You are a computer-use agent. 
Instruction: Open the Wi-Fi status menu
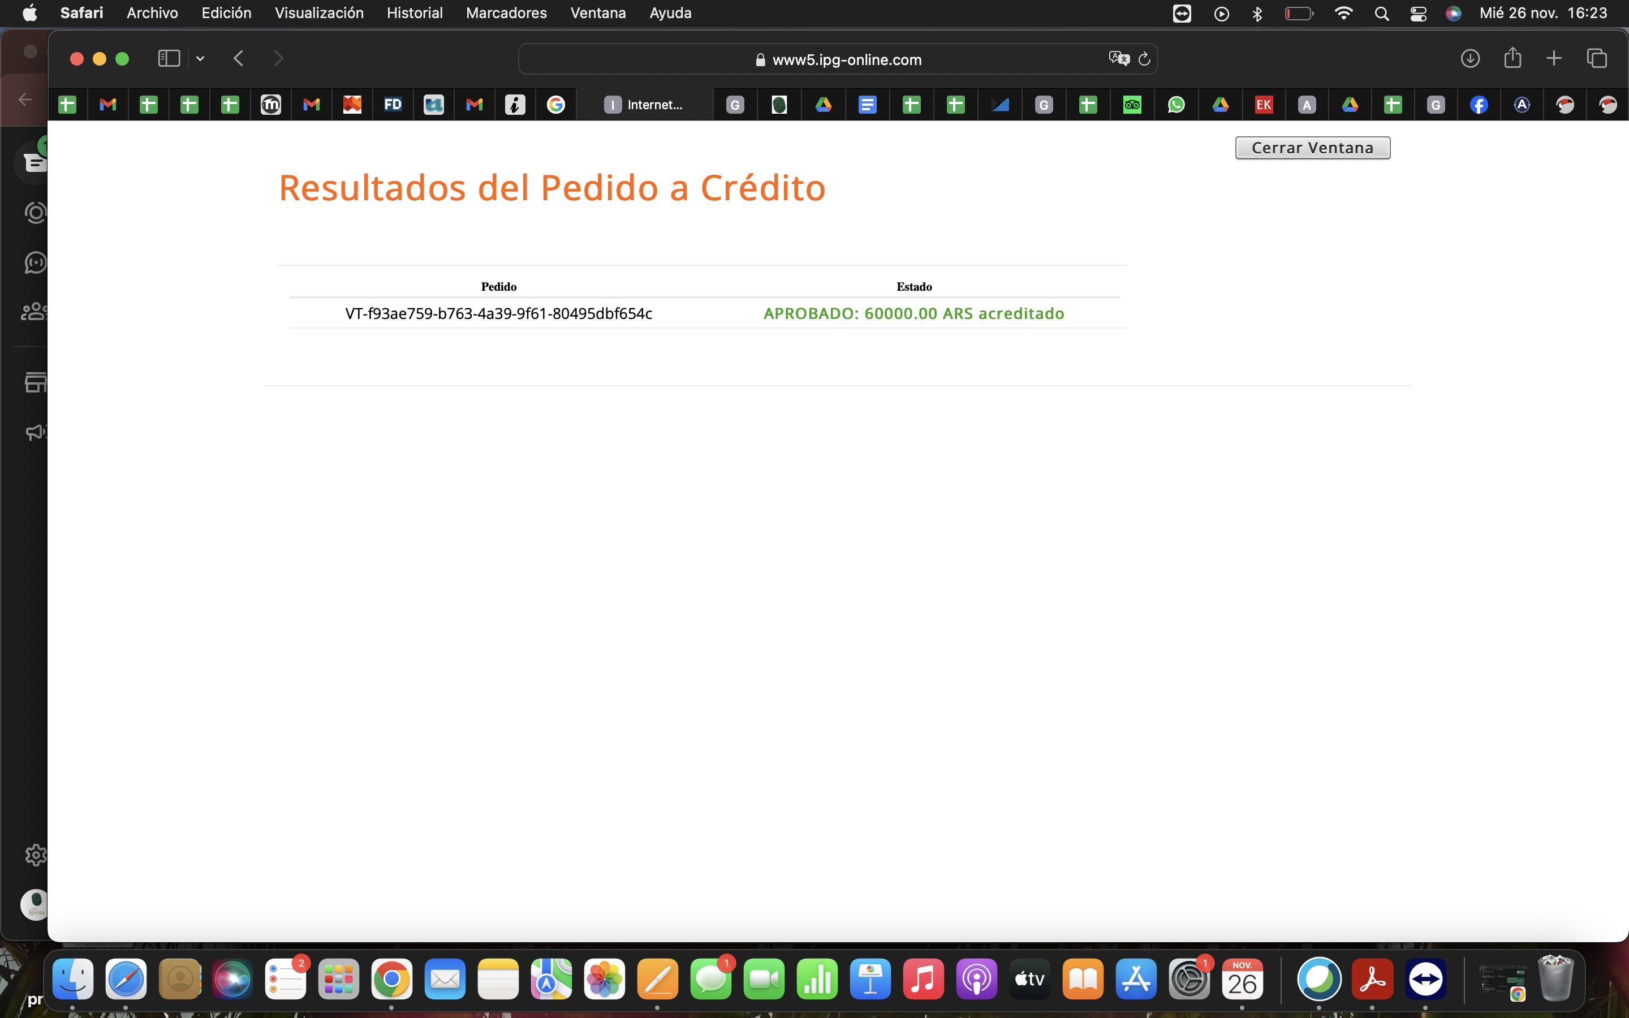tap(1343, 14)
